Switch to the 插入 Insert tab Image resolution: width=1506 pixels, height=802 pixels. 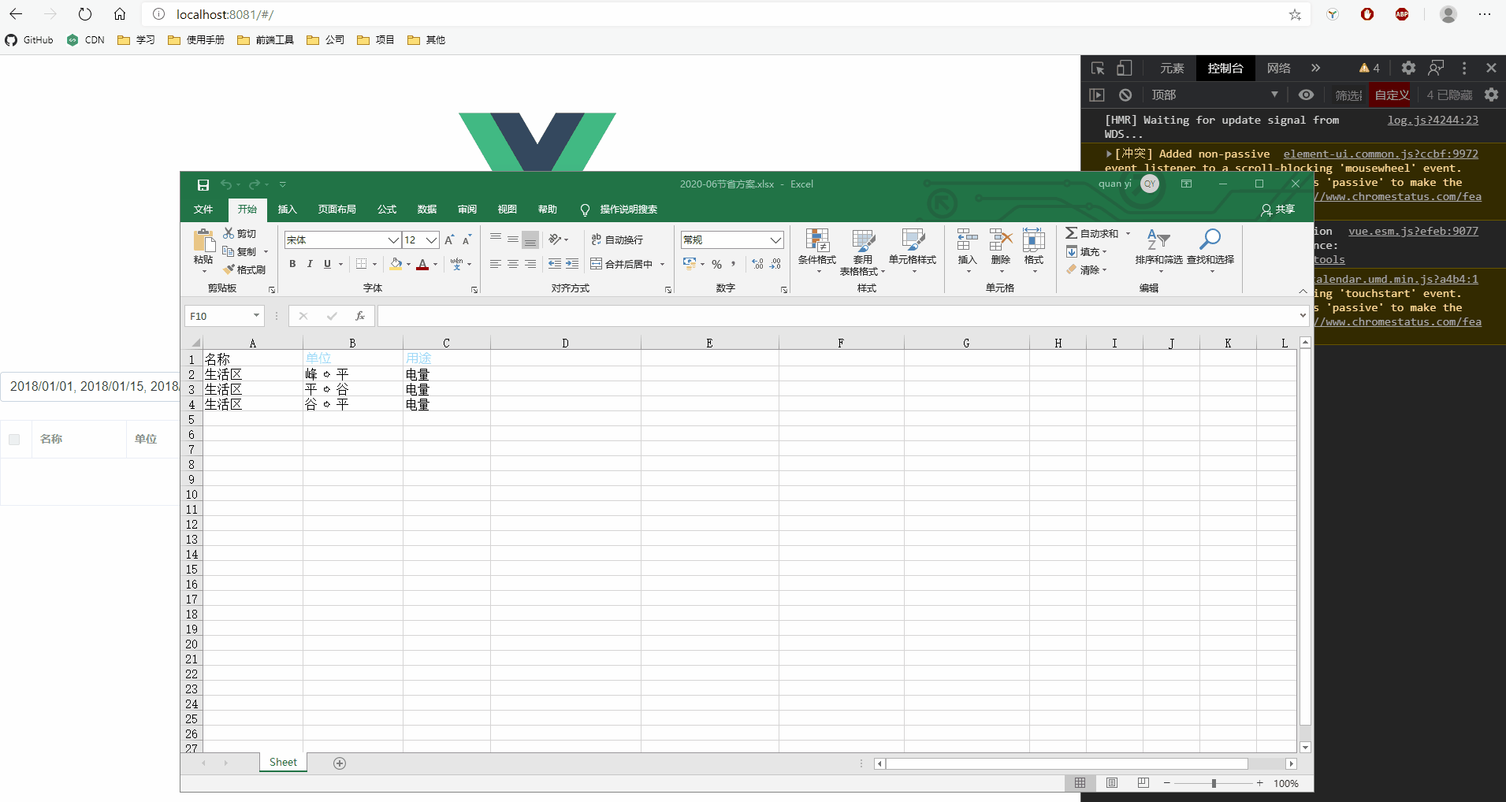pyautogui.click(x=287, y=209)
